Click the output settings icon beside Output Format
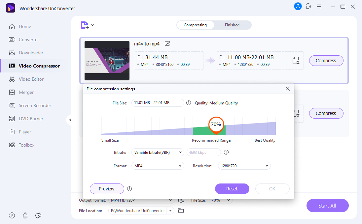362x224 pixels. click(x=181, y=201)
